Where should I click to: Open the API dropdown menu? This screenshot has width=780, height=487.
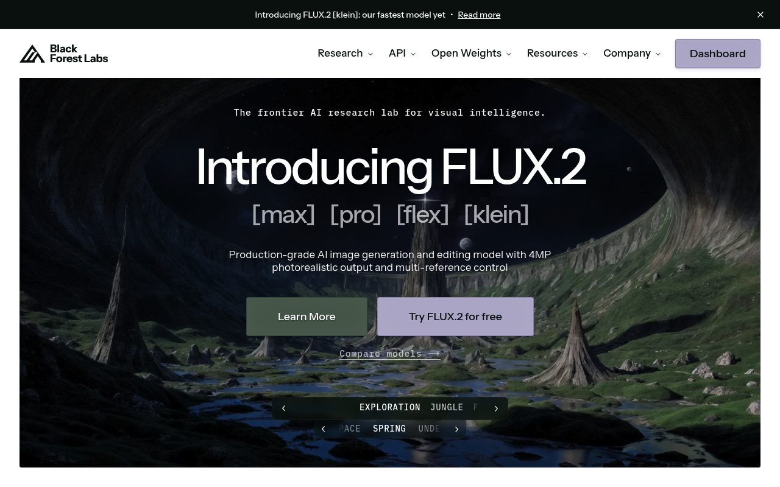tap(402, 54)
